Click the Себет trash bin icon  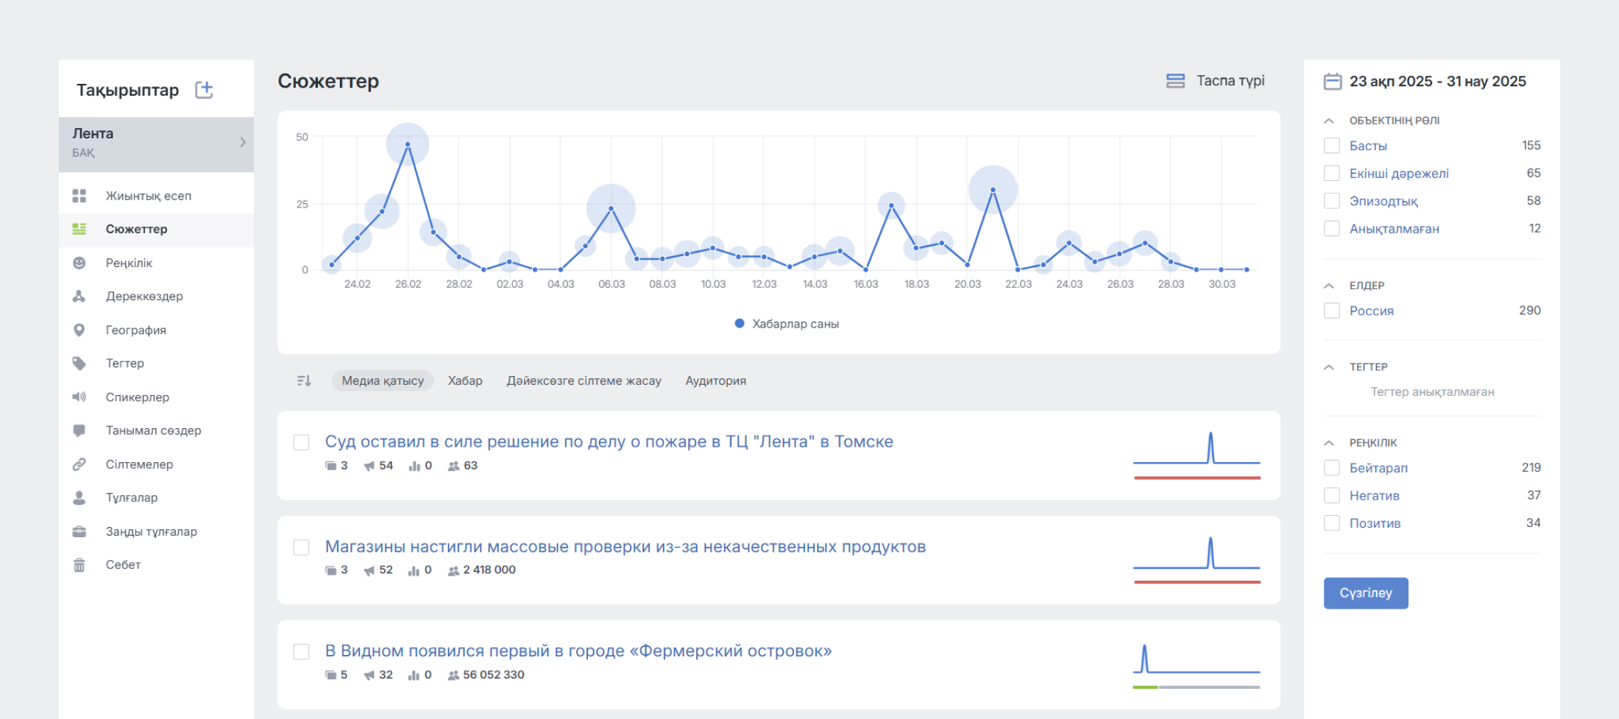[x=79, y=564]
